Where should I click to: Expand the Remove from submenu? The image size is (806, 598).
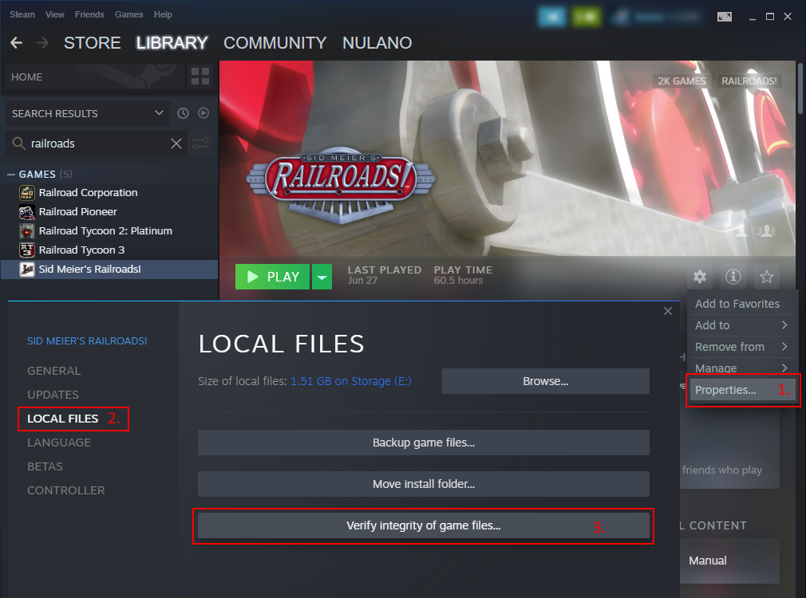[x=741, y=347]
